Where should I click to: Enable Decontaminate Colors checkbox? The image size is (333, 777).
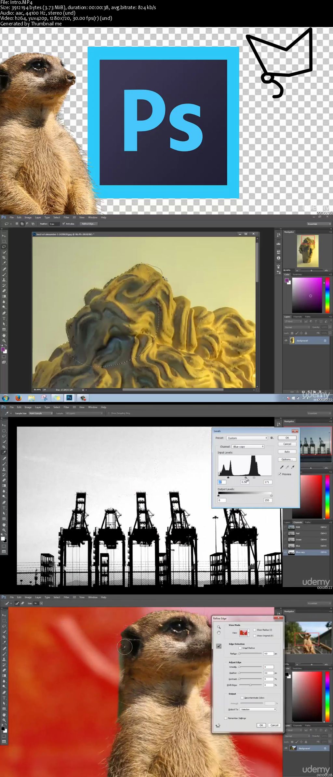tap(242, 698)
